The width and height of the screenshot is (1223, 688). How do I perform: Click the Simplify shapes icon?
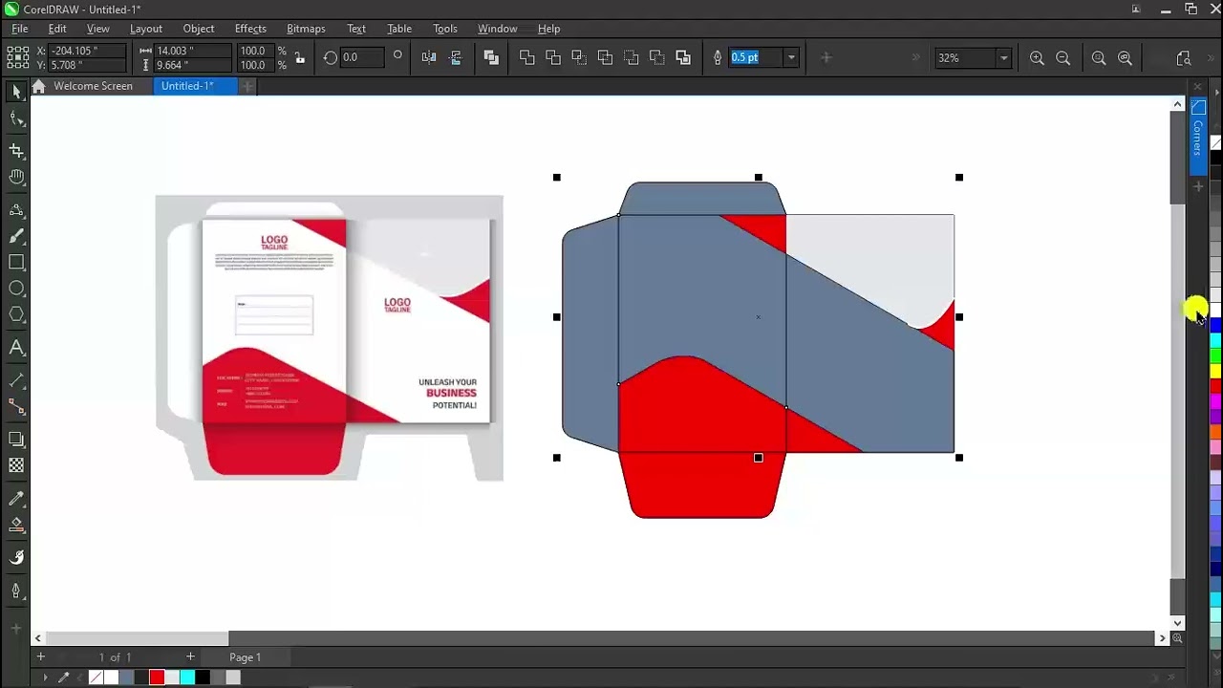click(x=605, y=57)
